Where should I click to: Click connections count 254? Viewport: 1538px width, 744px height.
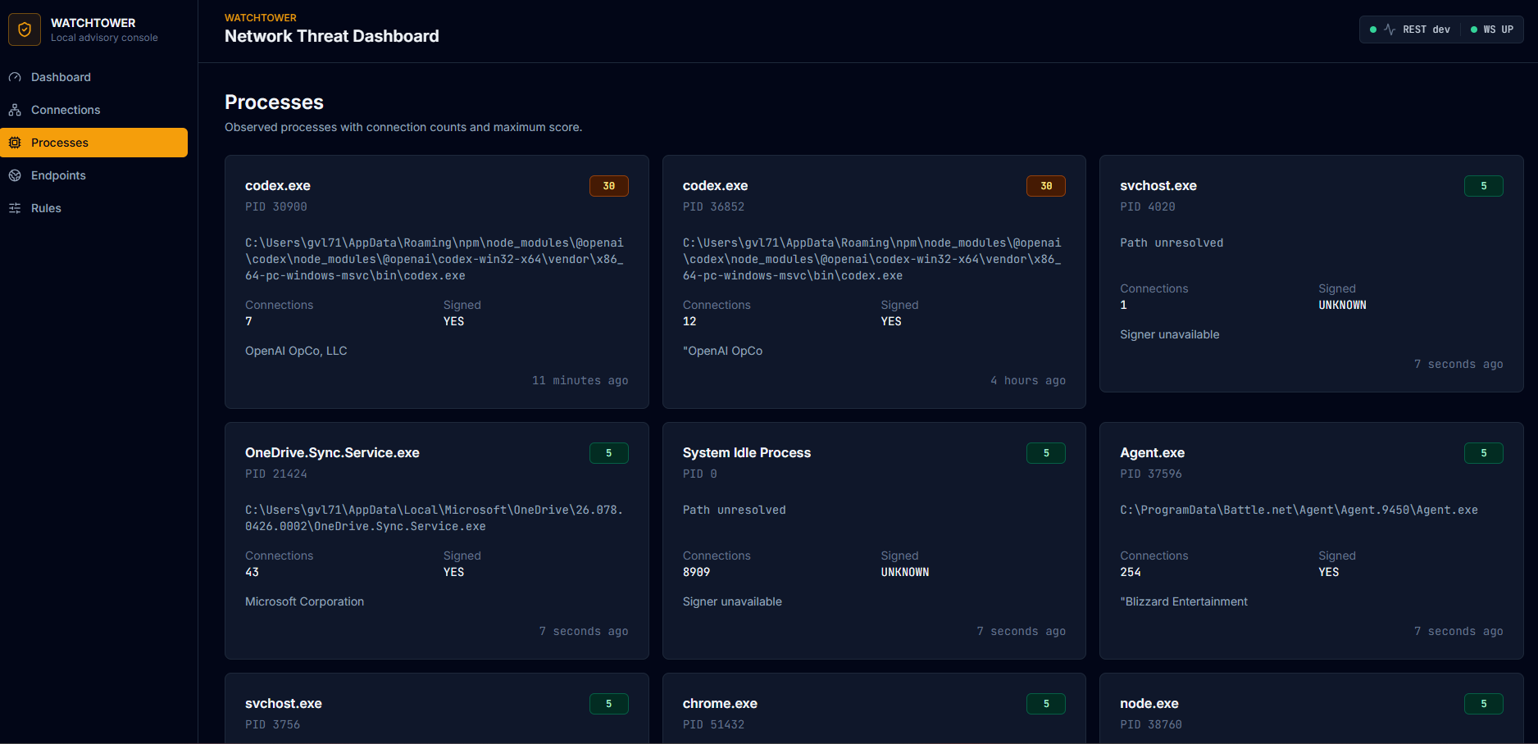point(1131,573)
